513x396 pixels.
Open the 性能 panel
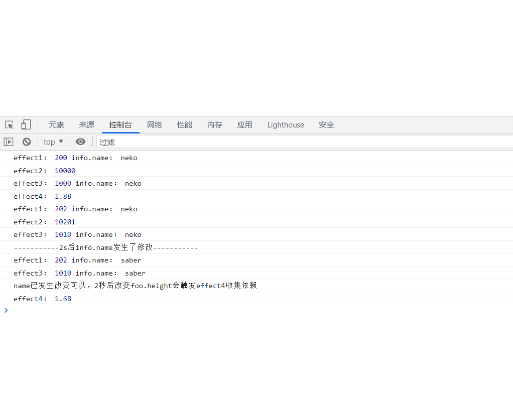(x=184, y=124)
